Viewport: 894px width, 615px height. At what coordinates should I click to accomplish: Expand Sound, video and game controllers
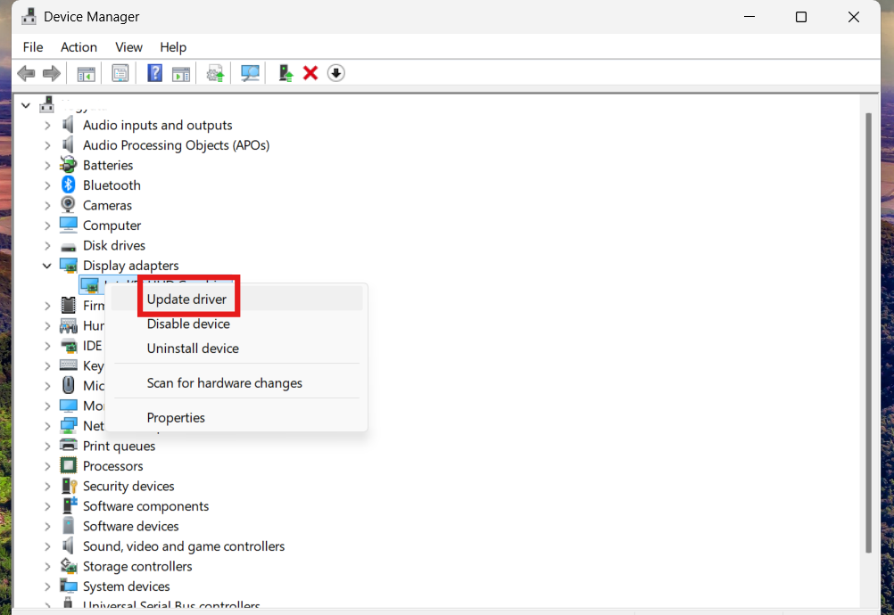coord(47,545)
